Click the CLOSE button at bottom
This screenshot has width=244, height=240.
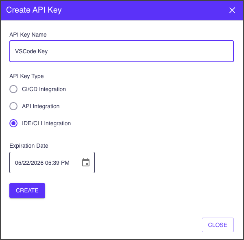coord(218,225)
